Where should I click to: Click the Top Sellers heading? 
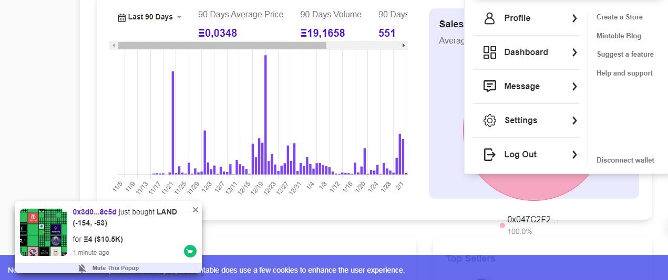coord(470,259)
